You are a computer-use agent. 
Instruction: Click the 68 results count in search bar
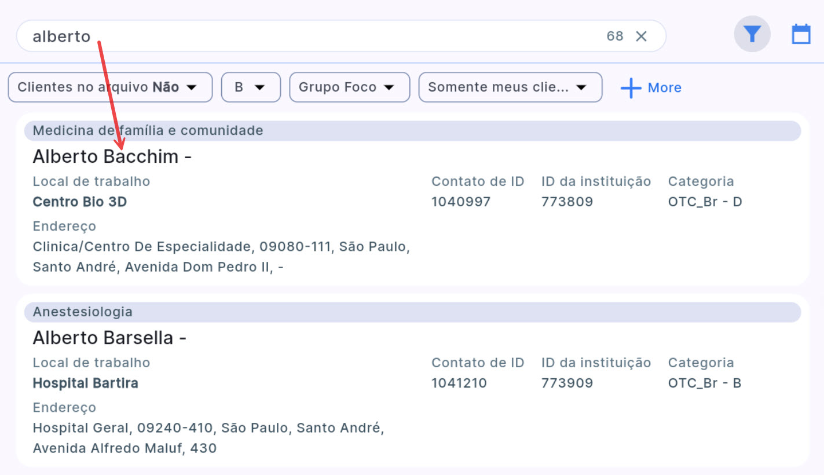(x=614, y=36)
